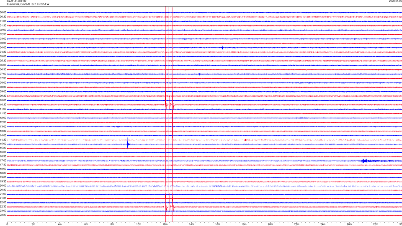Click the 28m tick label on minute axis
This screenshot has height=226, width=402.
(376, 224)
